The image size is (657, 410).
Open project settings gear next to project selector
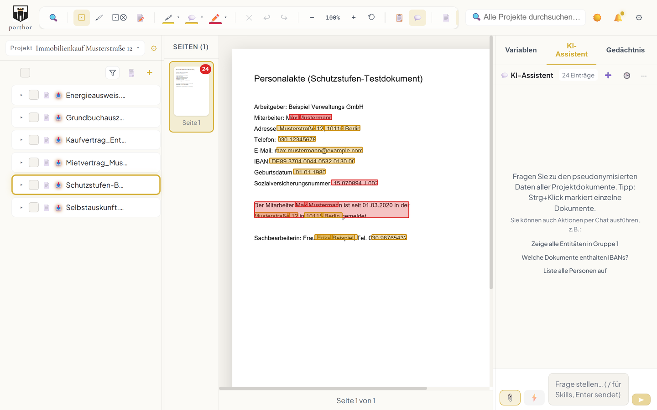pos(154,48)
